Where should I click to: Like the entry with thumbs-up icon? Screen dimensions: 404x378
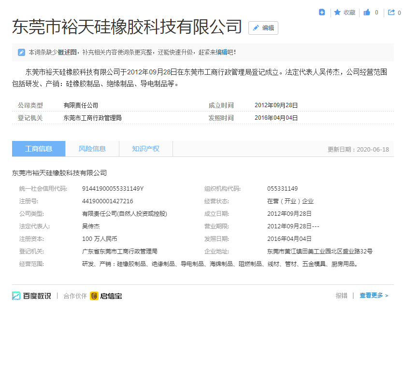367,13
